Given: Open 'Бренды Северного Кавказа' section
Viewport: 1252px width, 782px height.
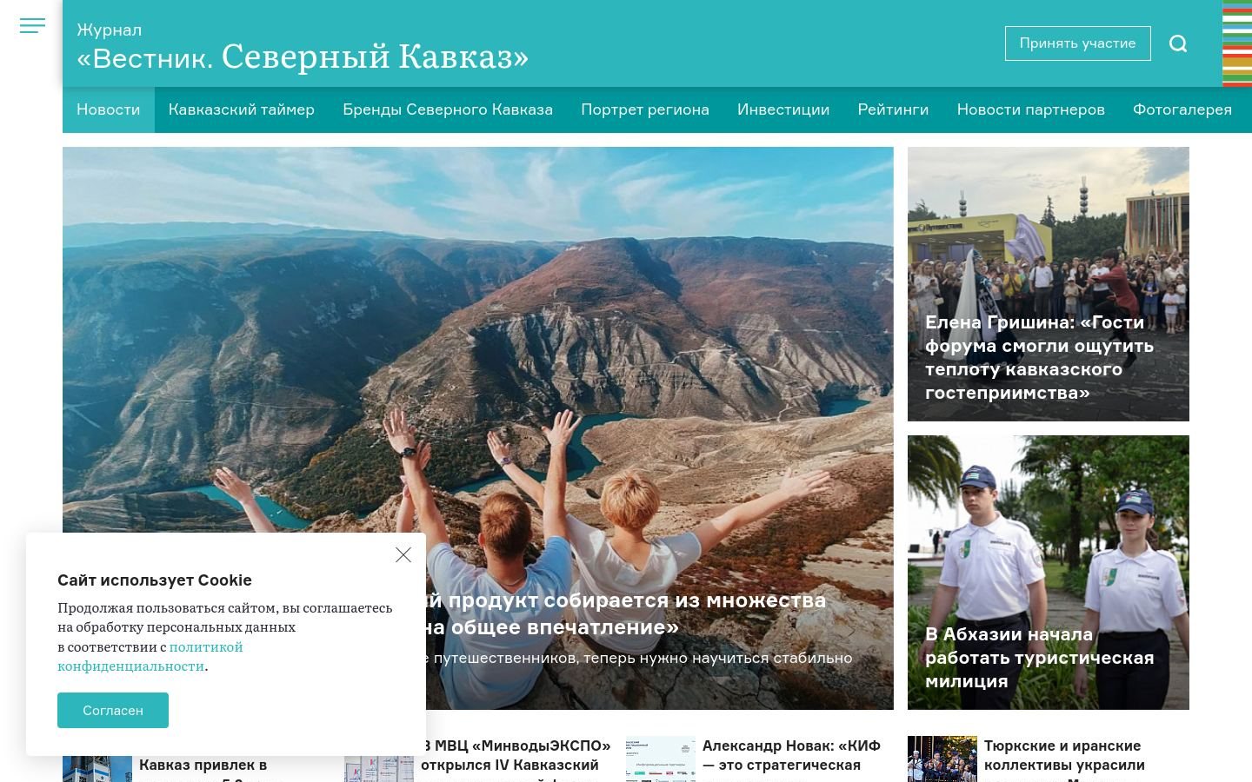Looking at the screenshot, I should 448,109.
